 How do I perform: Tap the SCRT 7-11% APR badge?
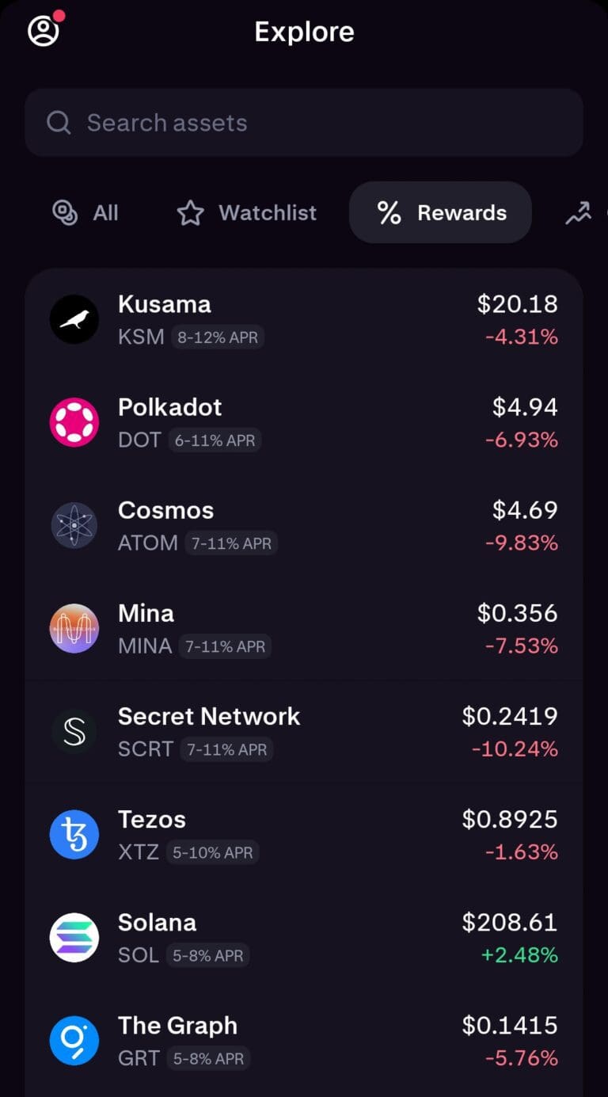(226, 749)
